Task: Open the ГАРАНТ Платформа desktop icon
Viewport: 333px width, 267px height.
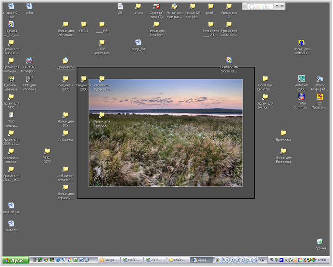Action: (x=29, y=65)
